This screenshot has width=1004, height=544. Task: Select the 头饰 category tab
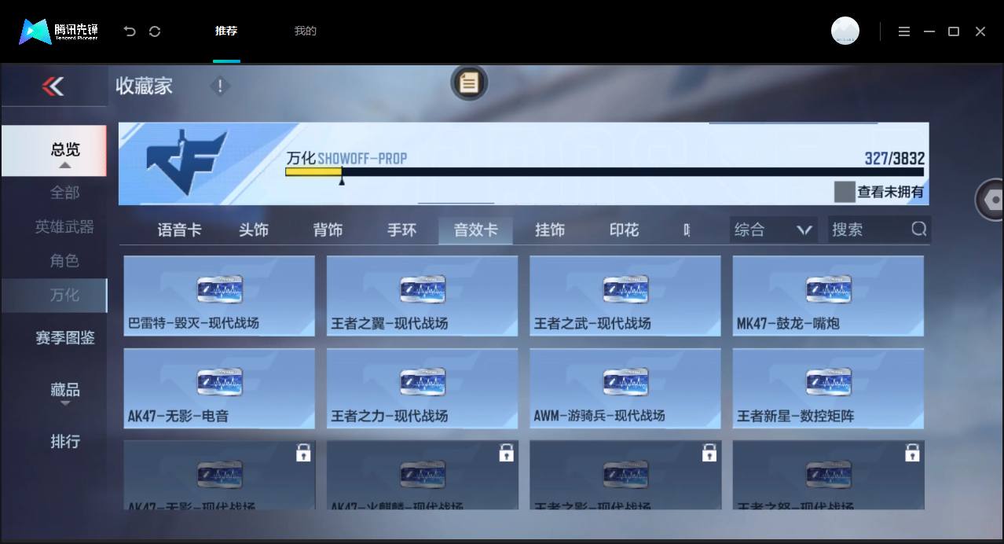click(x=254, y=230)
